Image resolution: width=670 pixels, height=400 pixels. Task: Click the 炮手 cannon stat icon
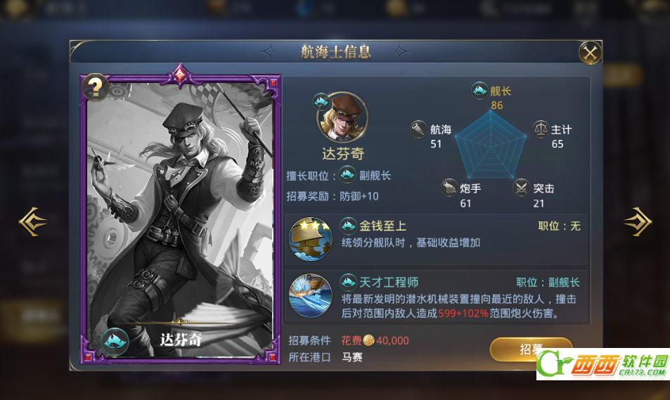[449, 188]
